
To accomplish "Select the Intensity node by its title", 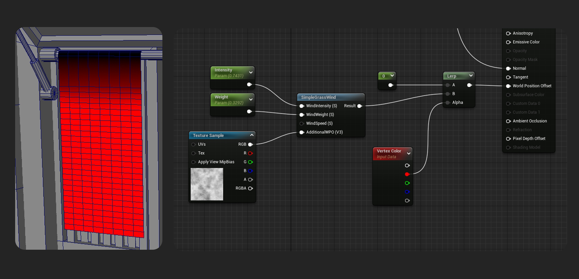I will pyautogui.click(x=223, y=70).
